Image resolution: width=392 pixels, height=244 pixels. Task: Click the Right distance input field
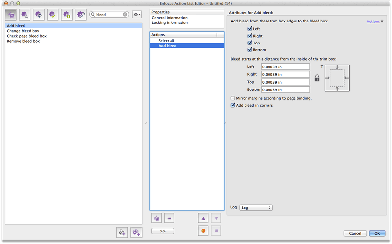[x=285, y=74]
